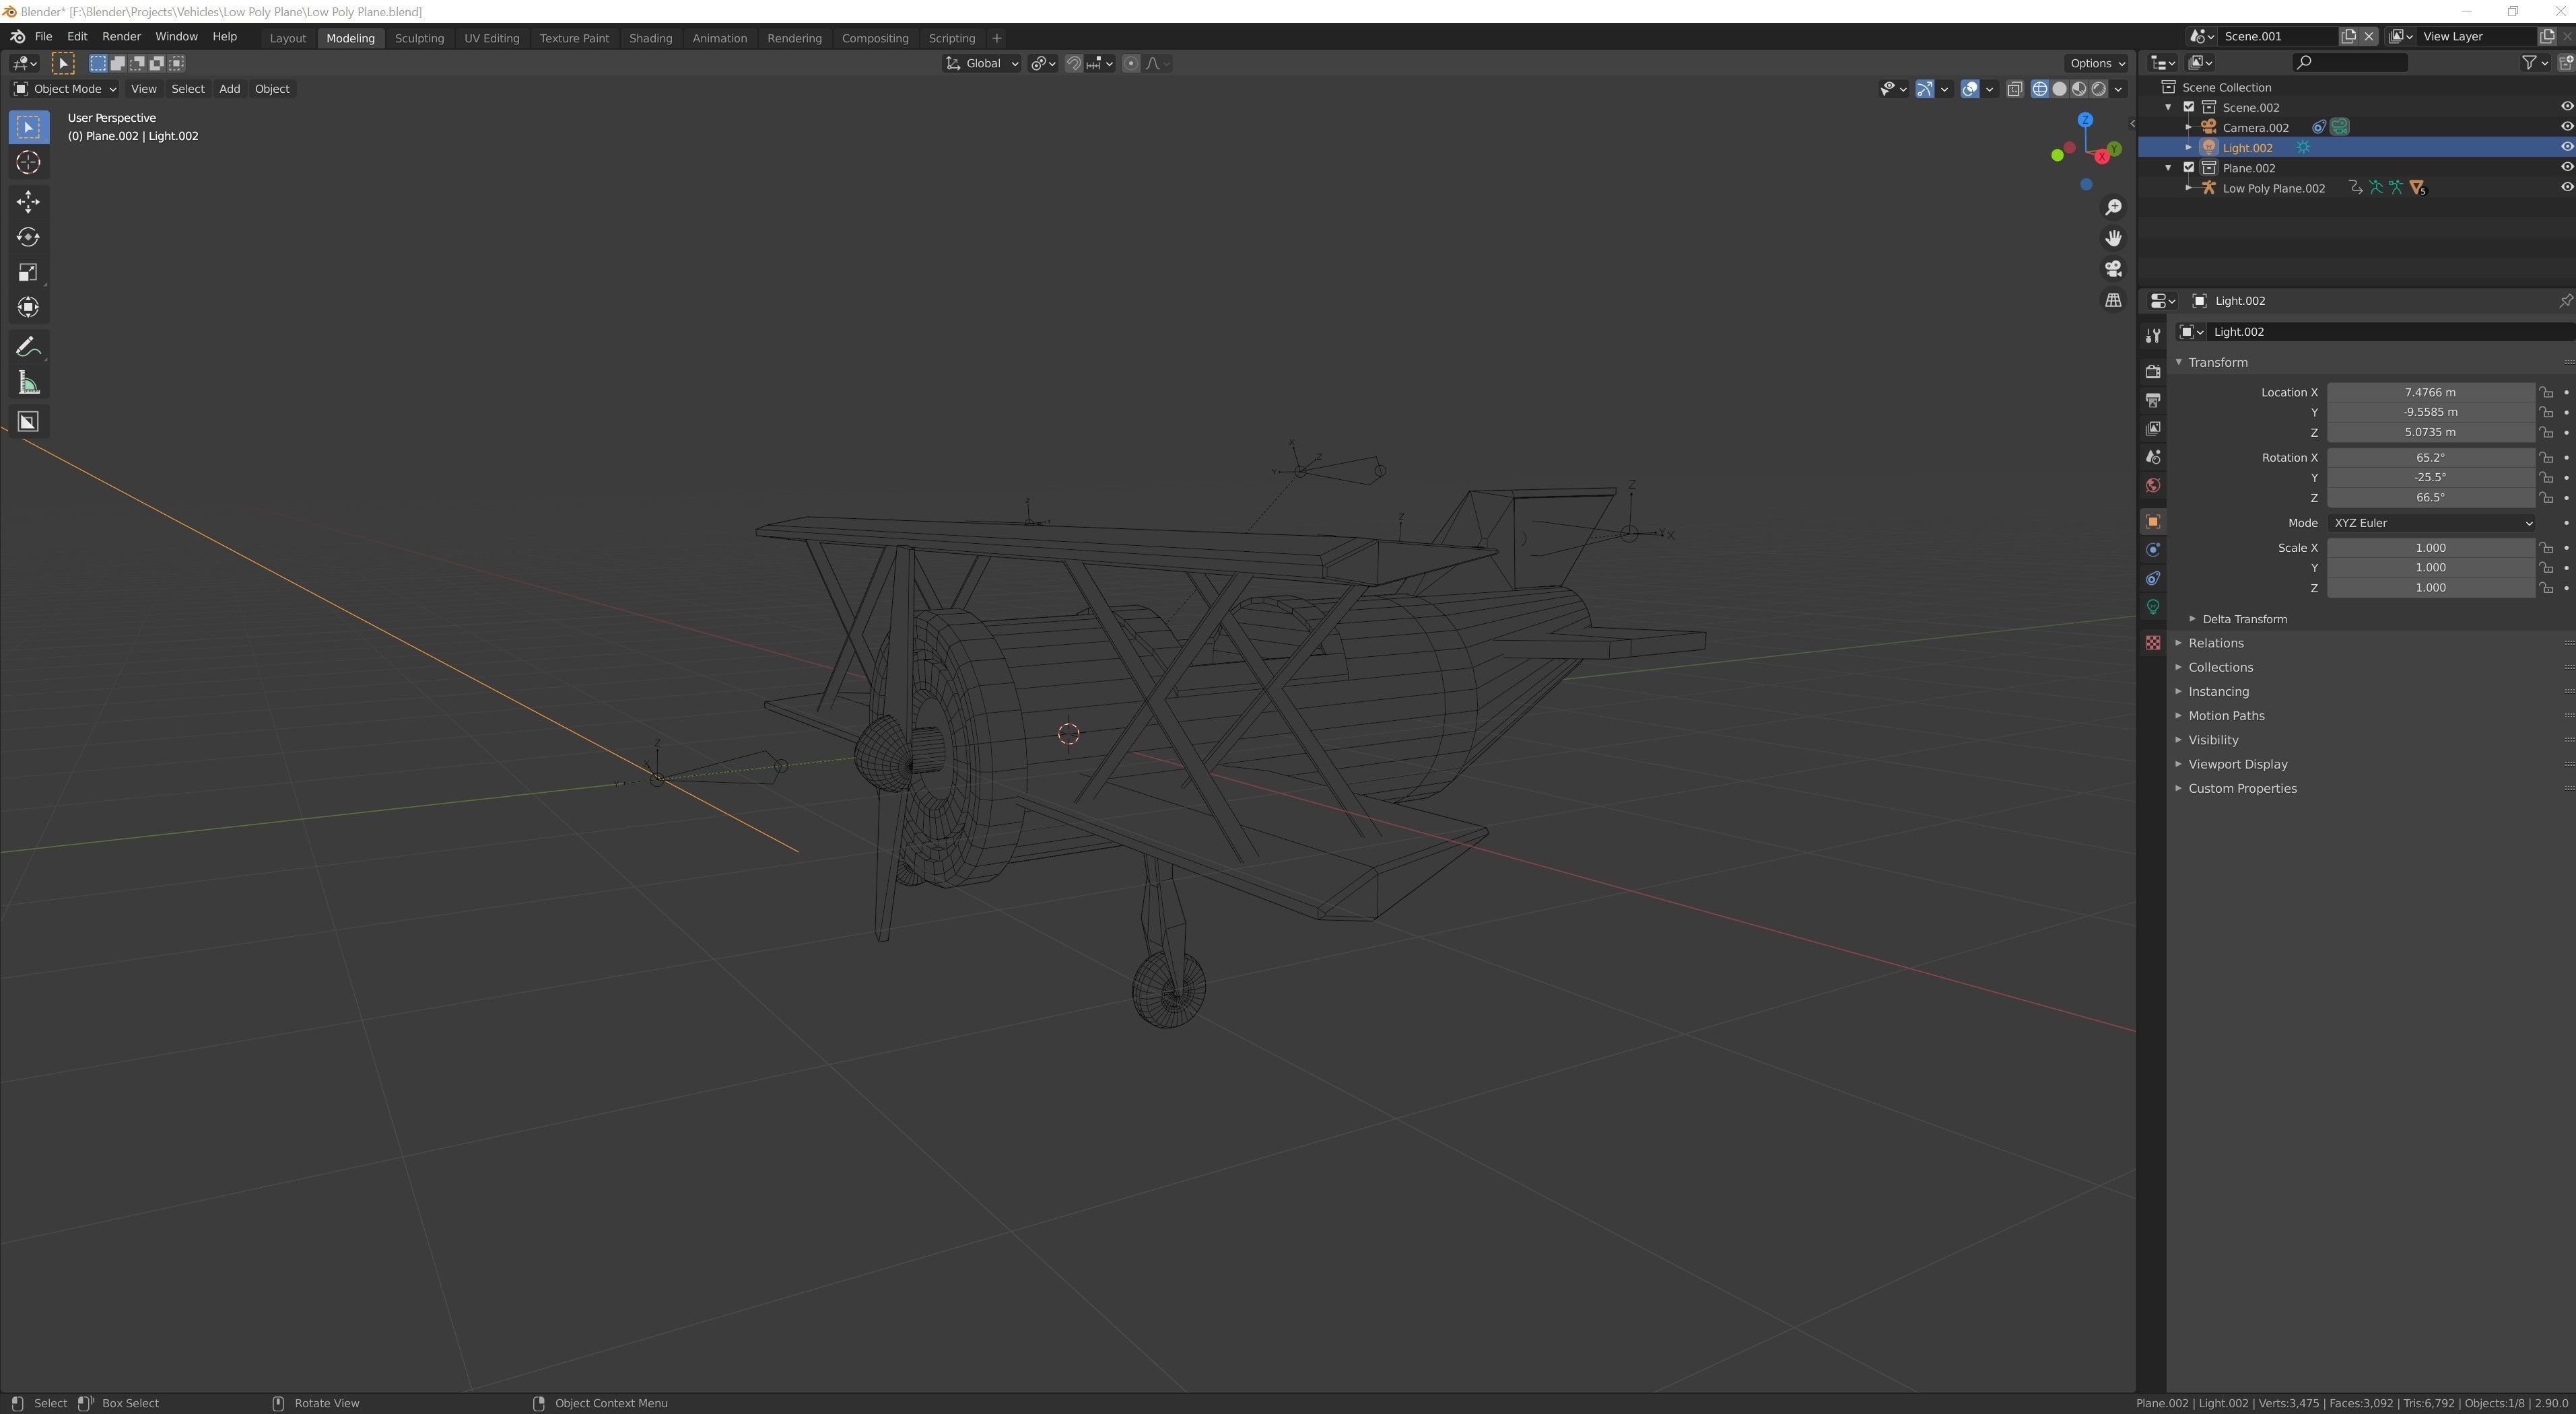The height and width of the screenshot is (1414, 2576).
Task: Click the zoom magnifier viewport icon
Action: pos(2113,207)
